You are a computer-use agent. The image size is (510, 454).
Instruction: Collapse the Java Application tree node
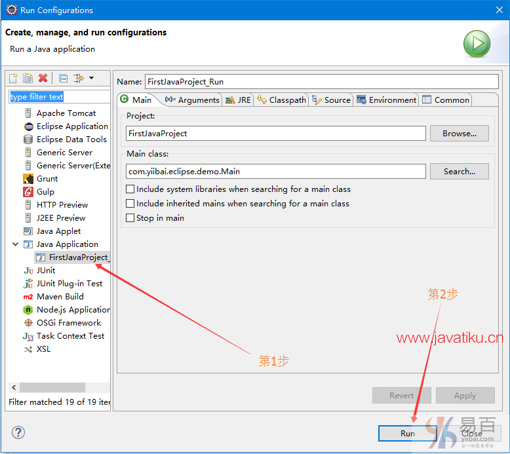coord(16,244)
